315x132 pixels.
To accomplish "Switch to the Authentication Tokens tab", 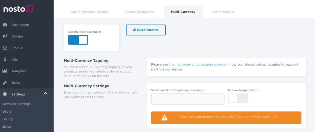I will pos(89,12).
